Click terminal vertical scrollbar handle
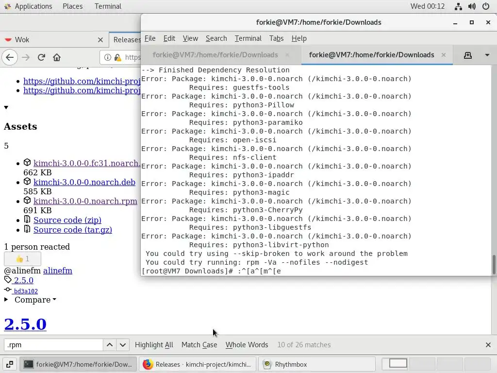Image resolution: width=497 pixels, height=373 pixels. (494, 264)
